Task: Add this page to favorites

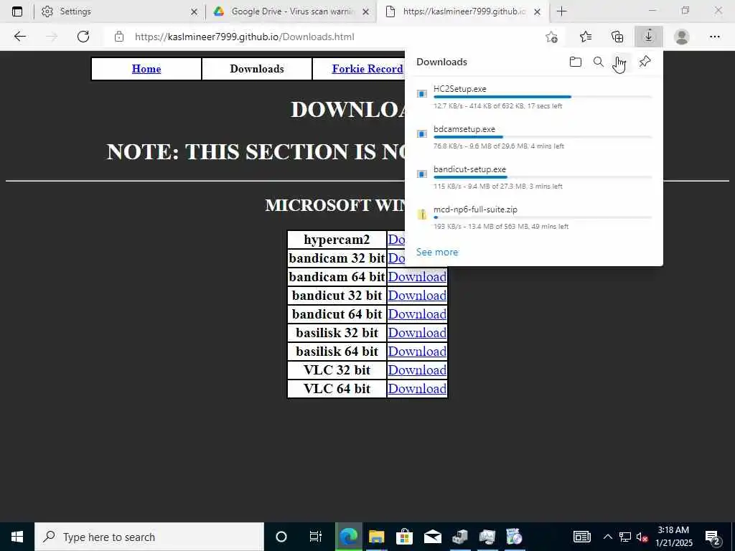Action: click(x=552, y=37)
